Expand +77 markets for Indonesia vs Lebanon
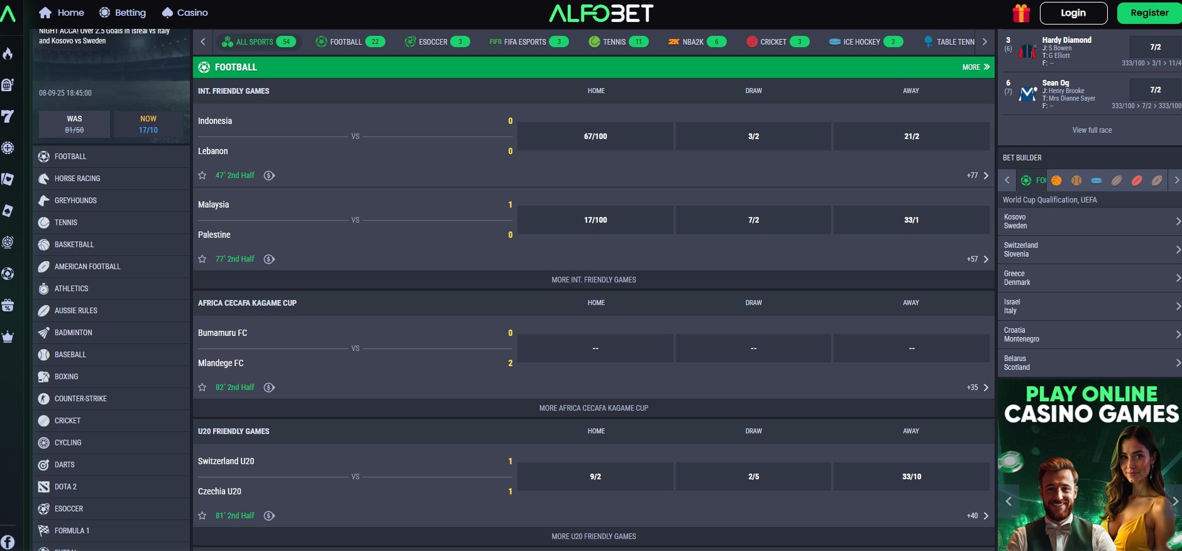 tap(978, 175)
